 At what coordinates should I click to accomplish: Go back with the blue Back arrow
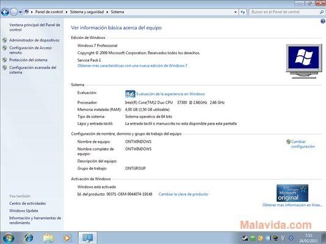[5, 12]
